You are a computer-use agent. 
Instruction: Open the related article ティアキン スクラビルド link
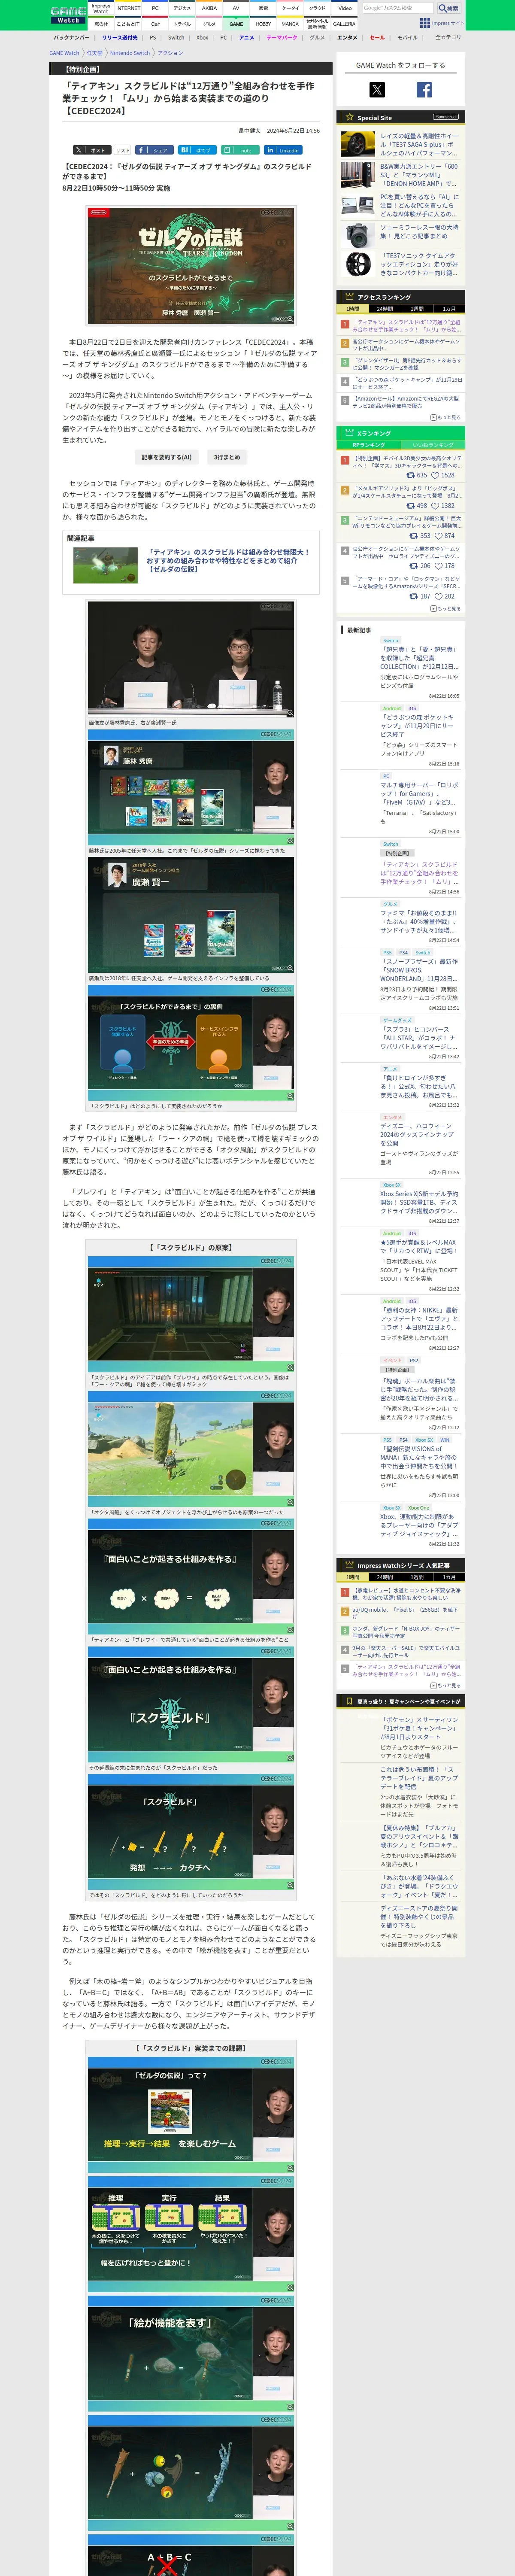228,559
